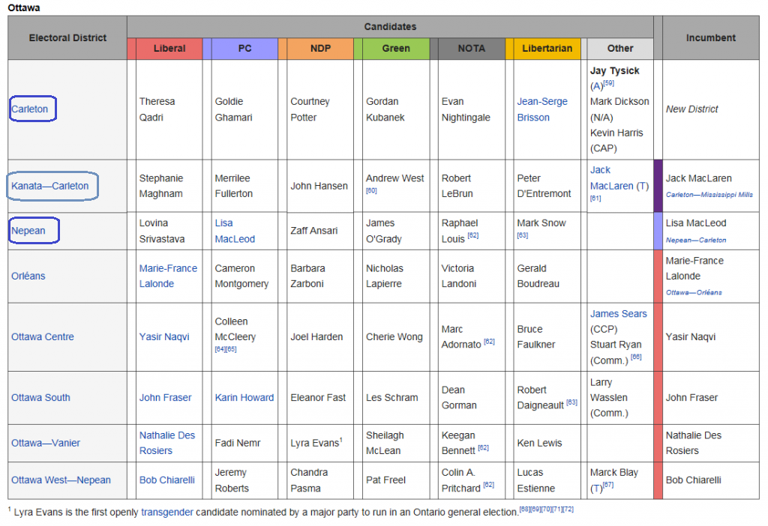Open citation 61 under Jack MacLaren (T)
768x526 pixels.
tap(595, 199)
